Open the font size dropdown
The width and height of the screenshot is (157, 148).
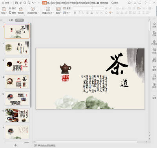tap(102, 8)
